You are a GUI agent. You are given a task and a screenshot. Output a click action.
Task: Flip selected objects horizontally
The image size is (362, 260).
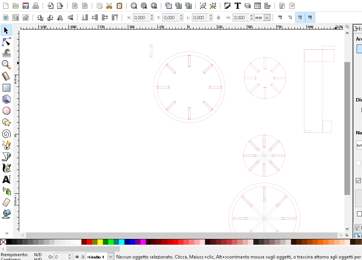point(60,18)
